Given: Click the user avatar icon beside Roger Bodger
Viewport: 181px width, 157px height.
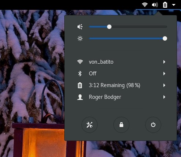Looking at the screenshot, I should point(80,97).
